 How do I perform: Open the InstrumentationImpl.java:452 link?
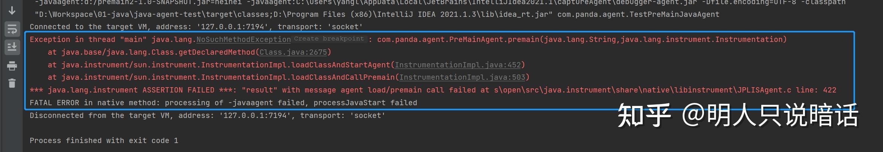(x=457, y=65)
